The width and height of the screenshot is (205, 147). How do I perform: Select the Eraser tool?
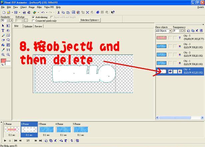tap(3, 40)
